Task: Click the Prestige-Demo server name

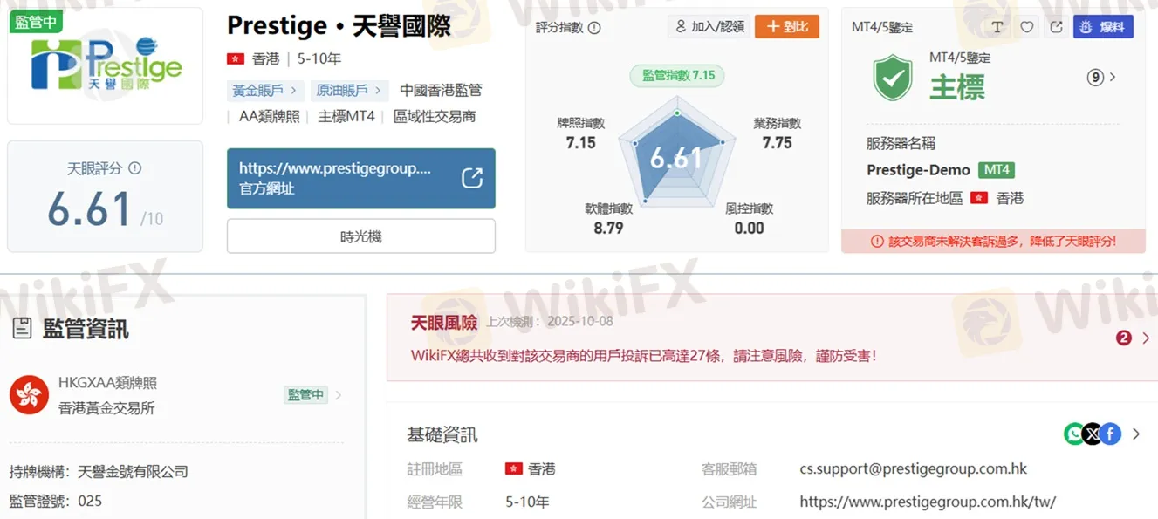Action: (x=918, y=170)
